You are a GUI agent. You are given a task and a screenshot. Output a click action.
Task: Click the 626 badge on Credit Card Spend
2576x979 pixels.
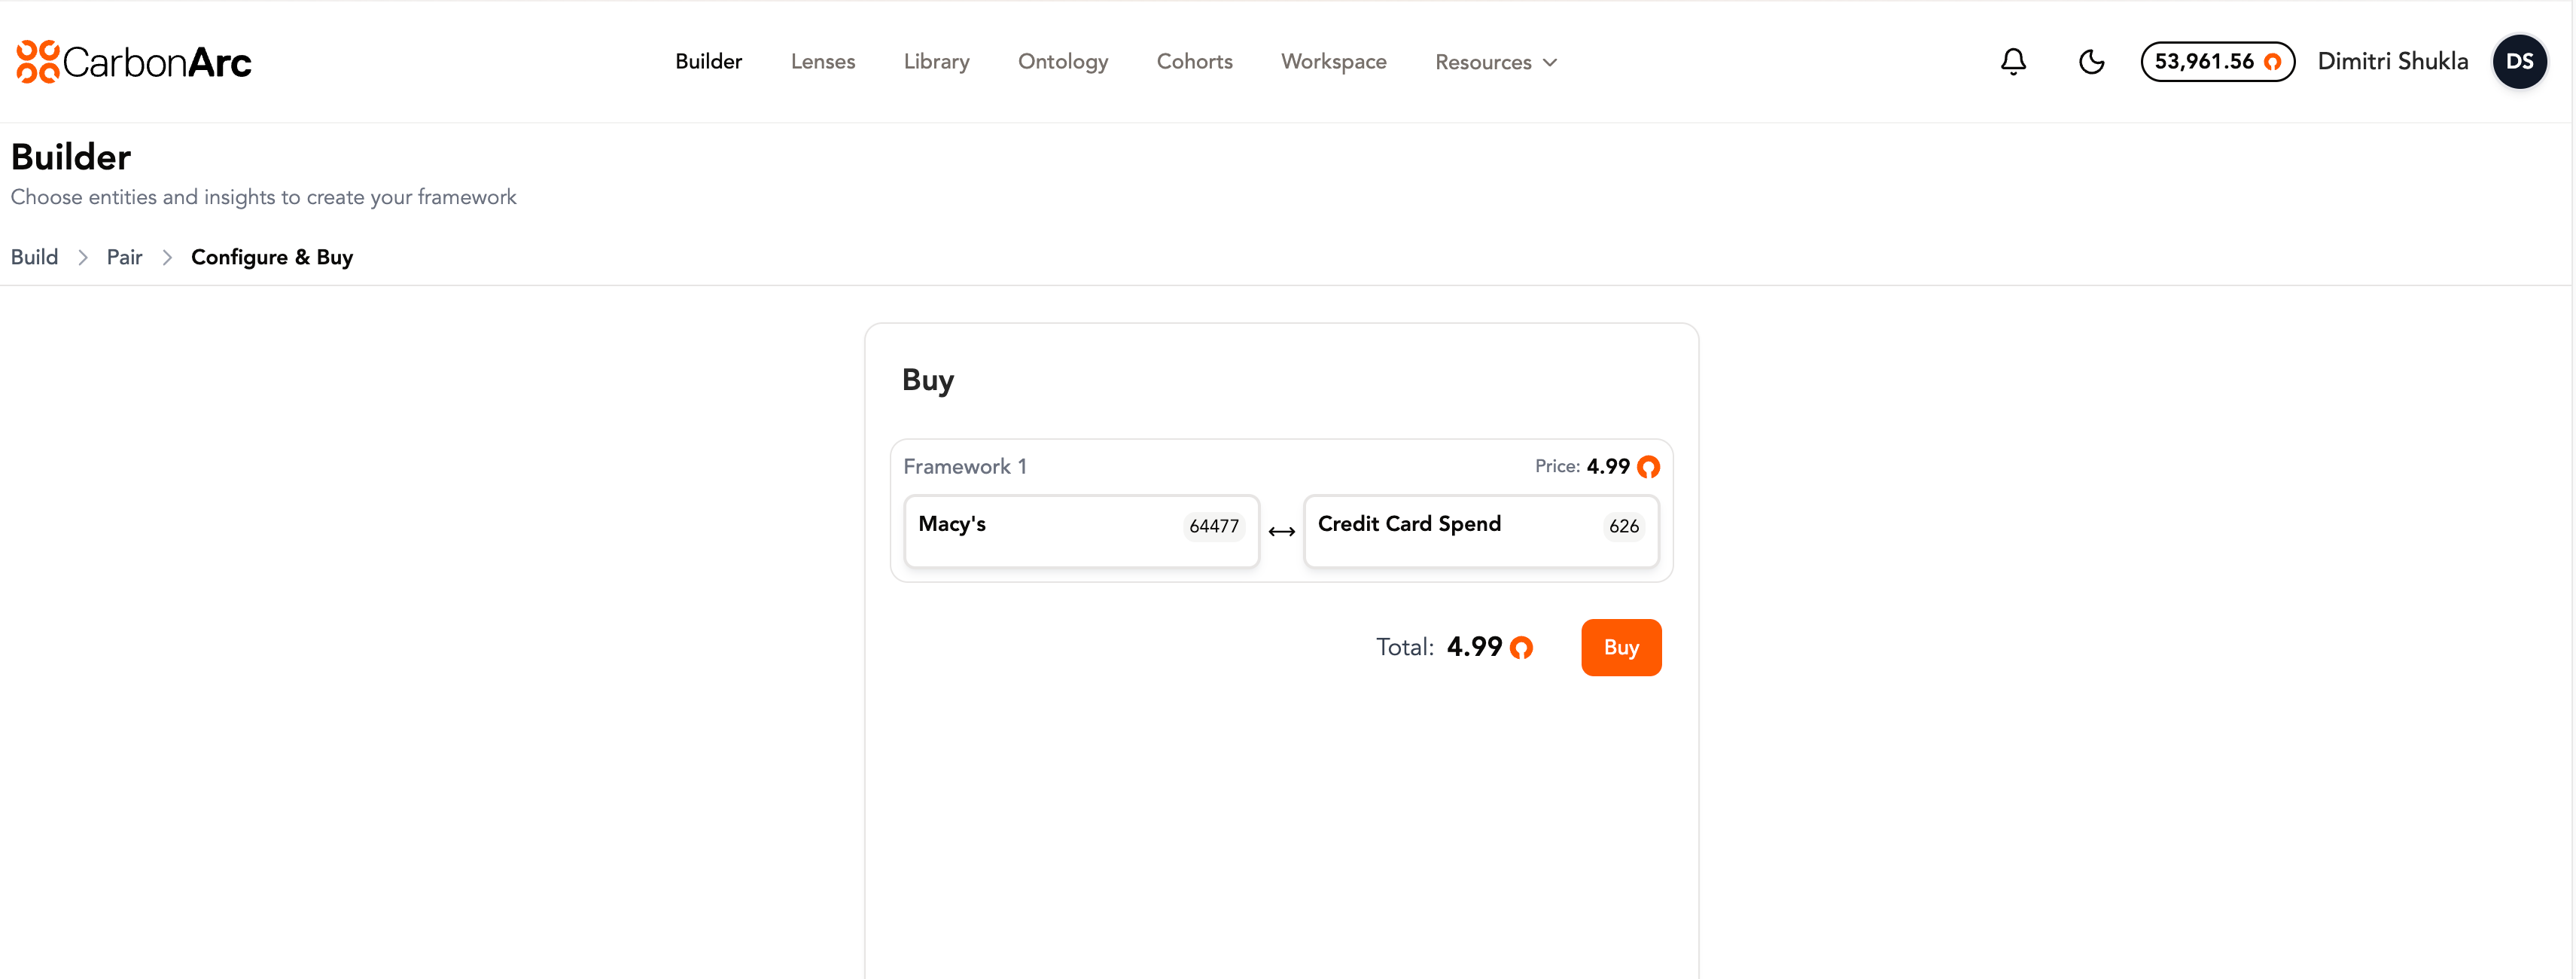point(1623,526)
